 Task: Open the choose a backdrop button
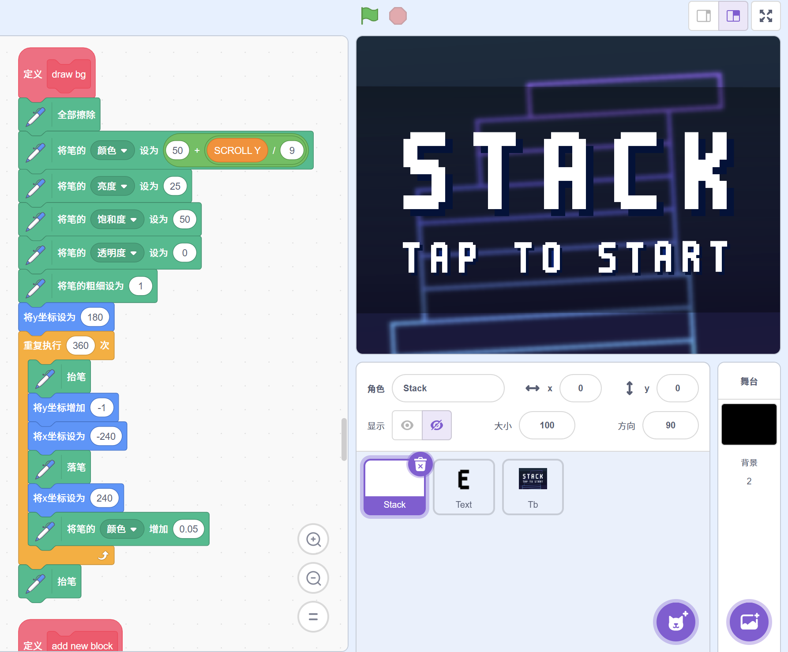click(749, 622)
